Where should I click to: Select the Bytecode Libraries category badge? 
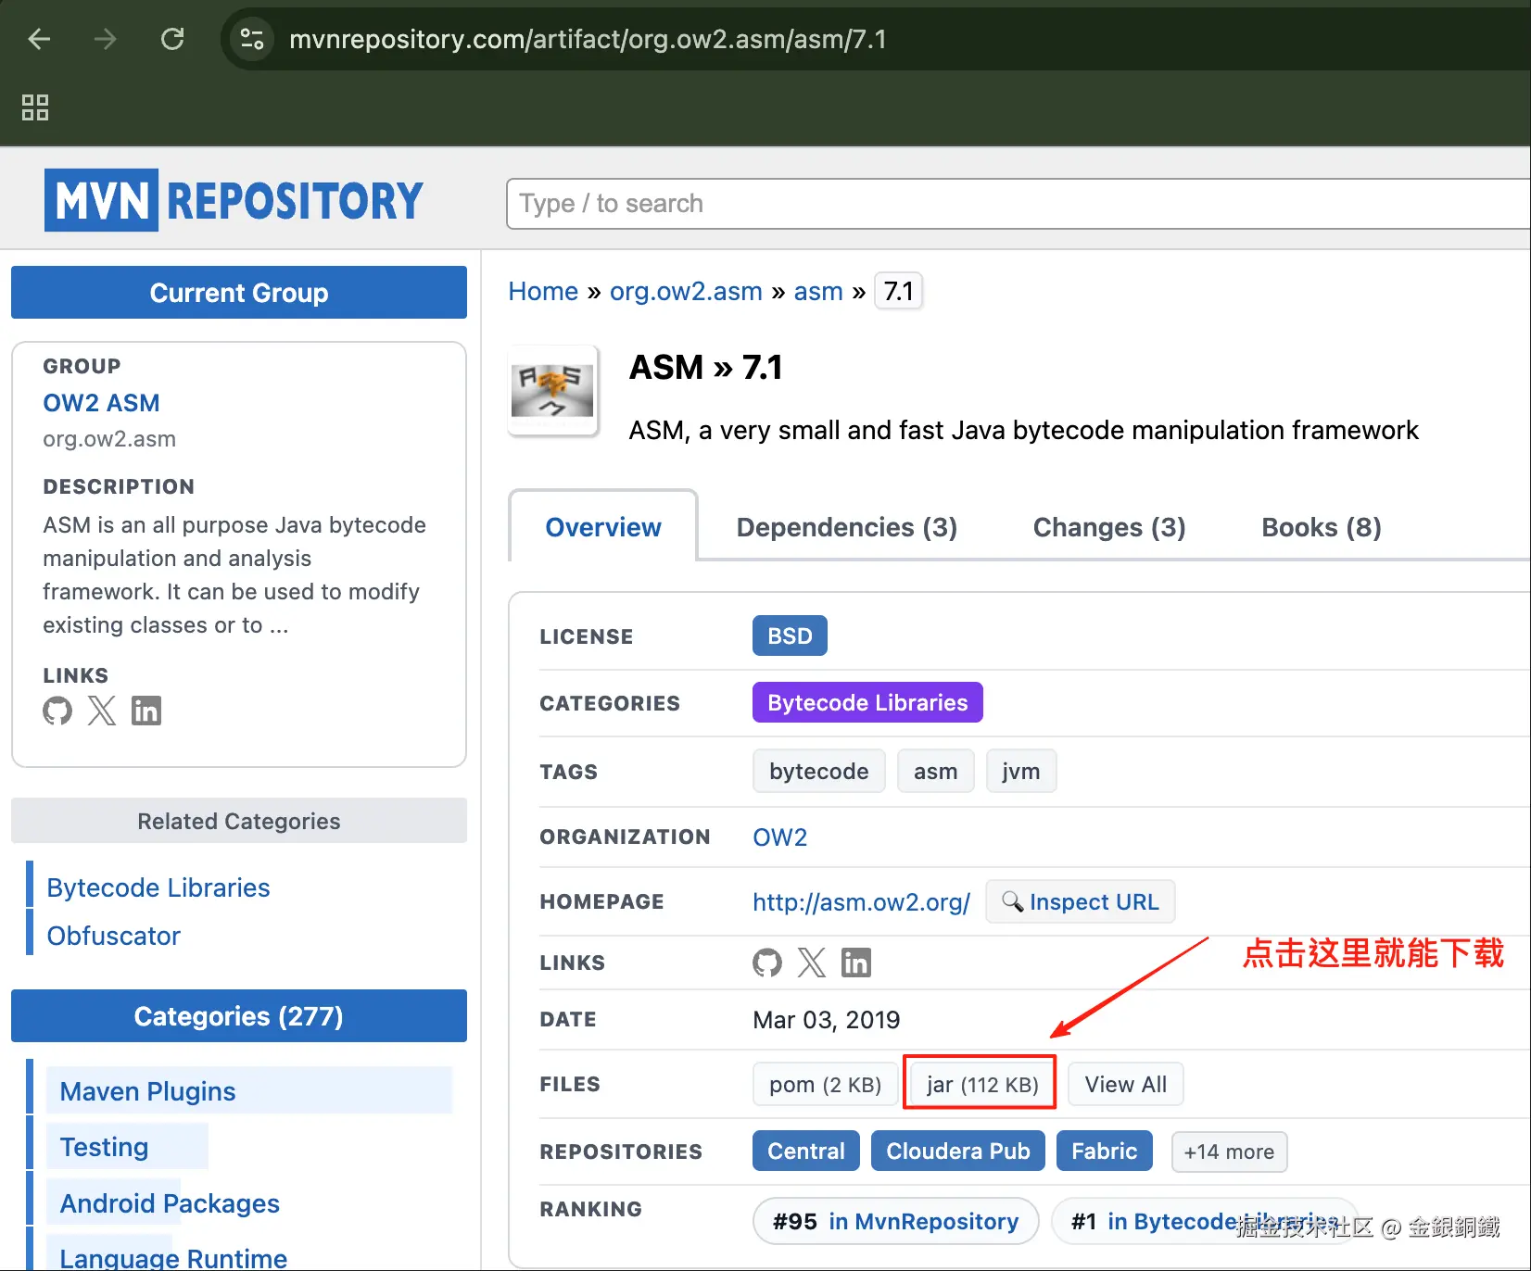867,703
